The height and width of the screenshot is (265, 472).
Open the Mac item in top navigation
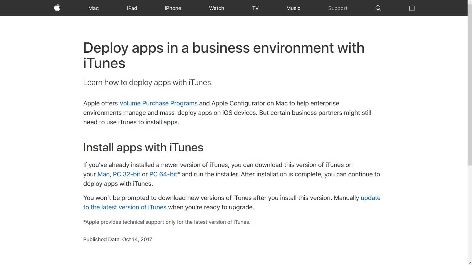coord(94,8)
